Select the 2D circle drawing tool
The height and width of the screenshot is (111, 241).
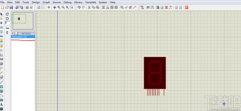(2, 91)
